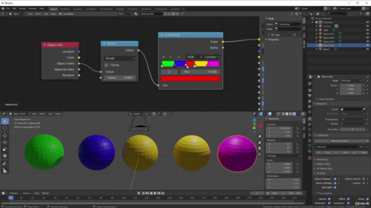Toggle Show in Renders checkbox
This screenshot has width=371, height=208.
[x=335, y=183]
